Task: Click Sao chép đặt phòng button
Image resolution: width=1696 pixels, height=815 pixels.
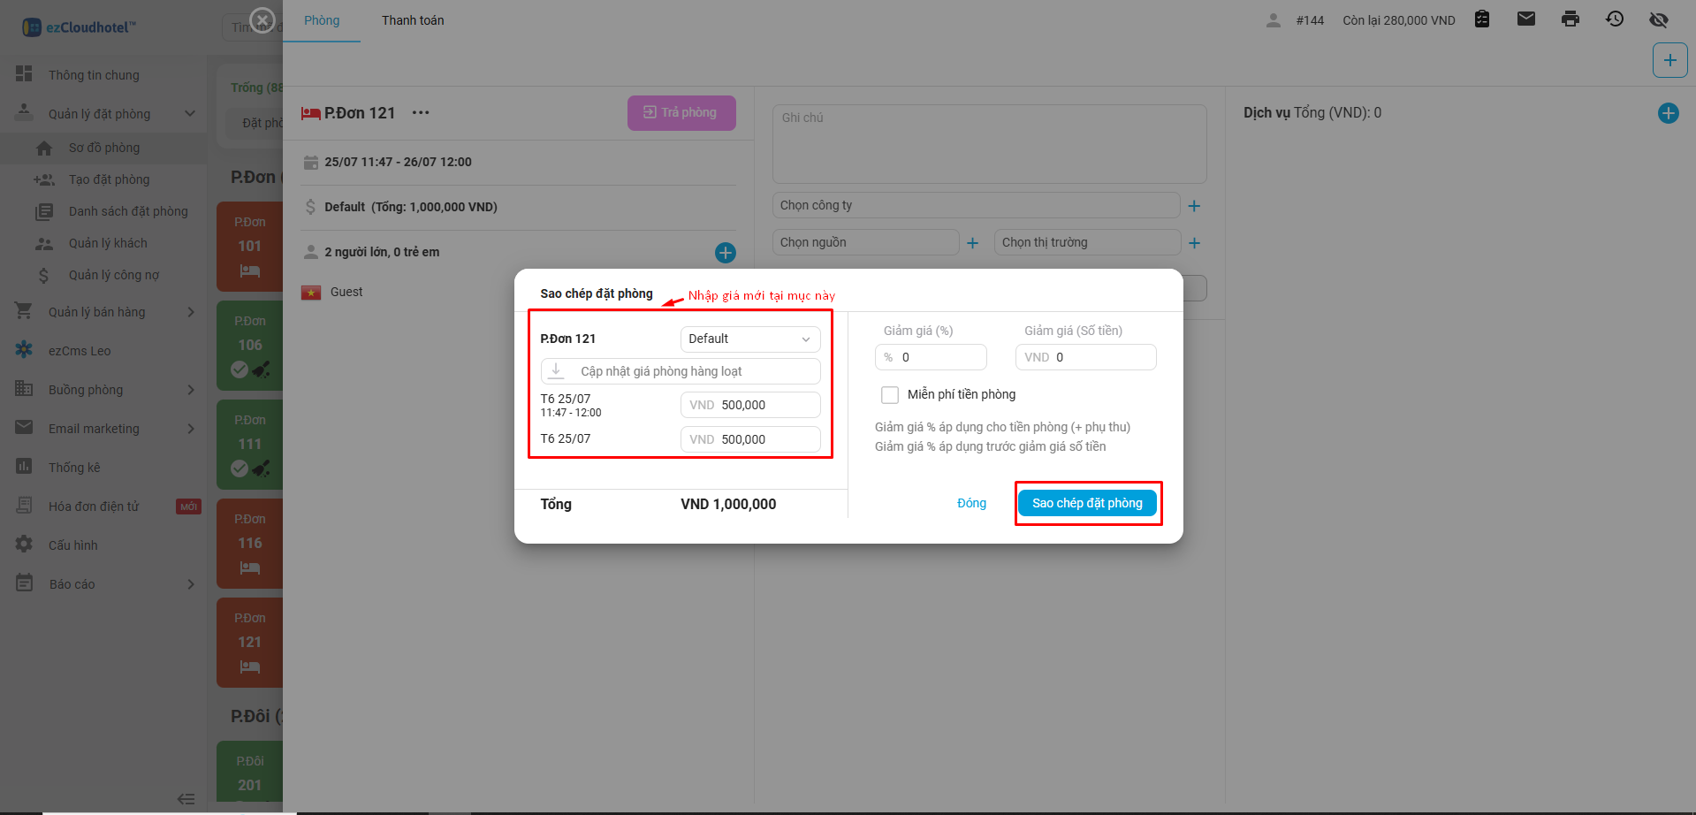Action: (1087, 503)
